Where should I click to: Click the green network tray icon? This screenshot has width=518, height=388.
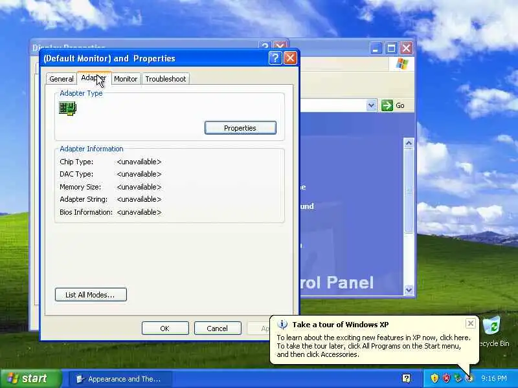coord(458,378)
